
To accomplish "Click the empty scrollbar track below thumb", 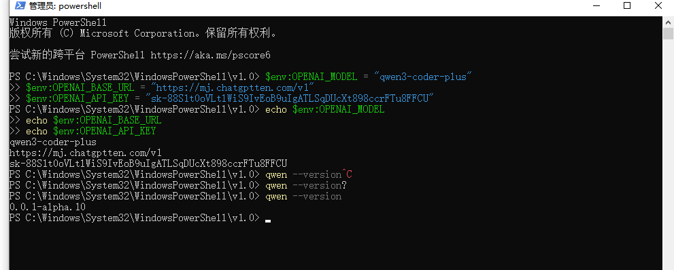I will click(x=669, y=154).
